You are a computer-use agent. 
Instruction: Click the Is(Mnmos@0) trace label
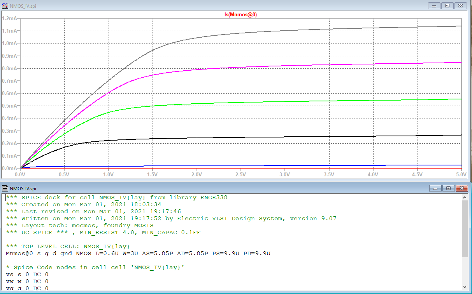[x=241, y=14]
